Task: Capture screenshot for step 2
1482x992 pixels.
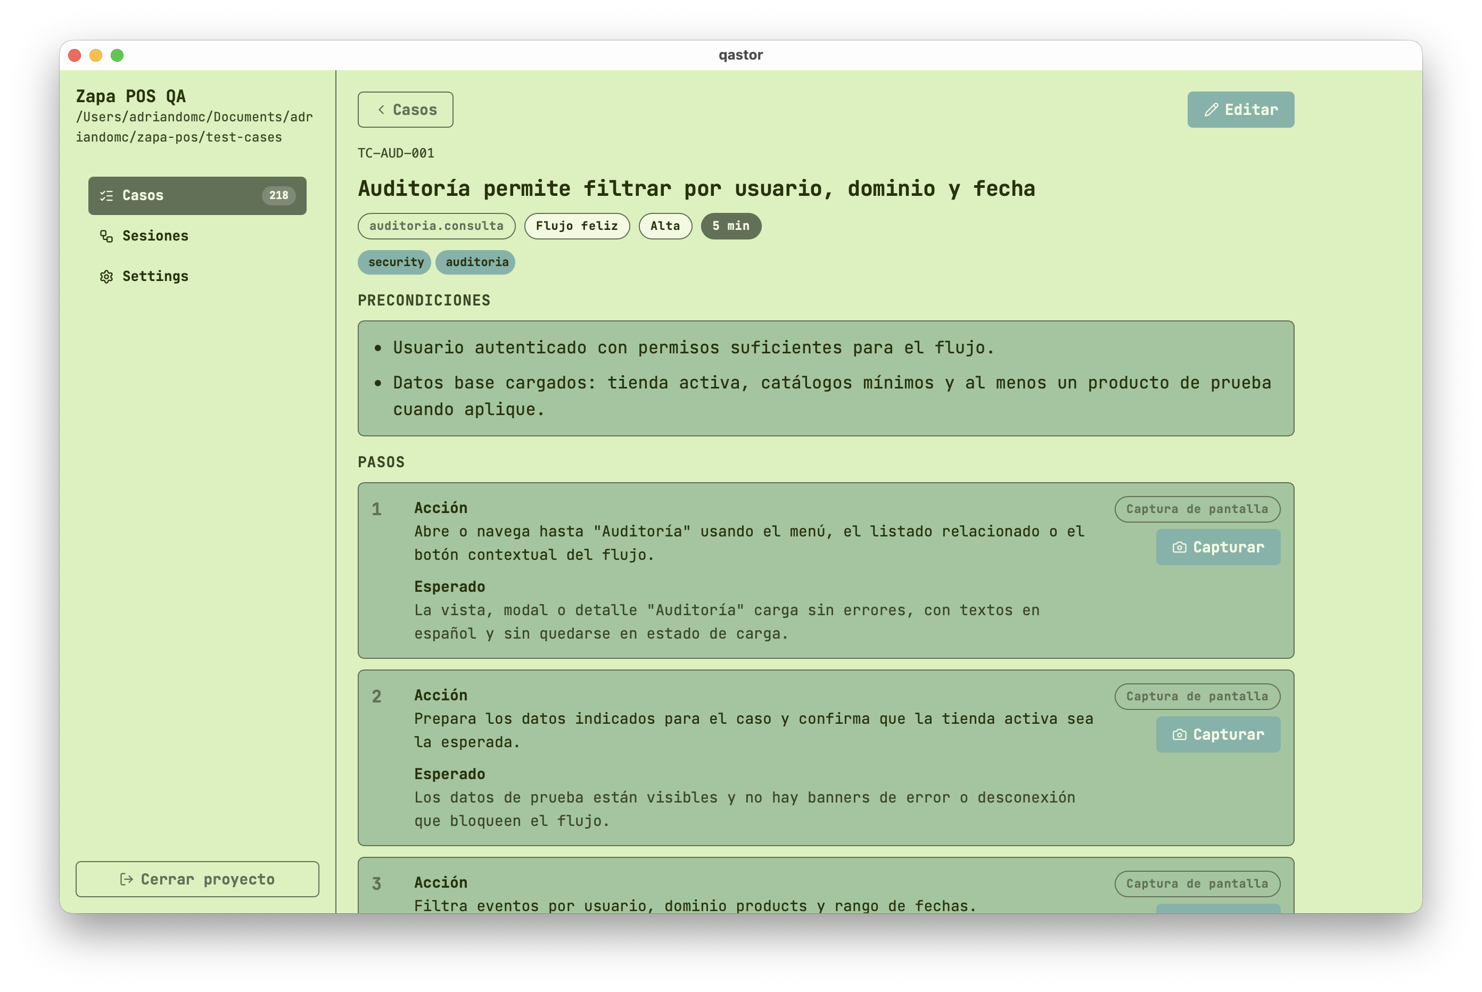Action: [x=1218, y=734]
